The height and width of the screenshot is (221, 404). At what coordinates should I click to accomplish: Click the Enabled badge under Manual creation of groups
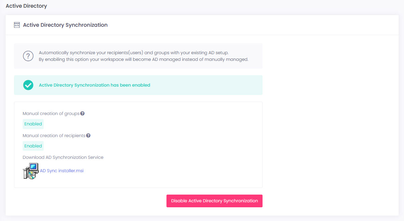pyautogui.click(x=33, y=124)
